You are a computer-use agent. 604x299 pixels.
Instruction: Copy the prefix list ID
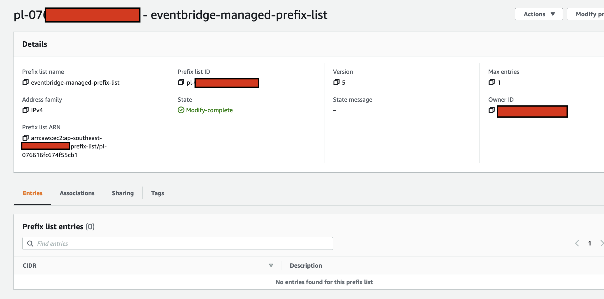pos(181,82)
